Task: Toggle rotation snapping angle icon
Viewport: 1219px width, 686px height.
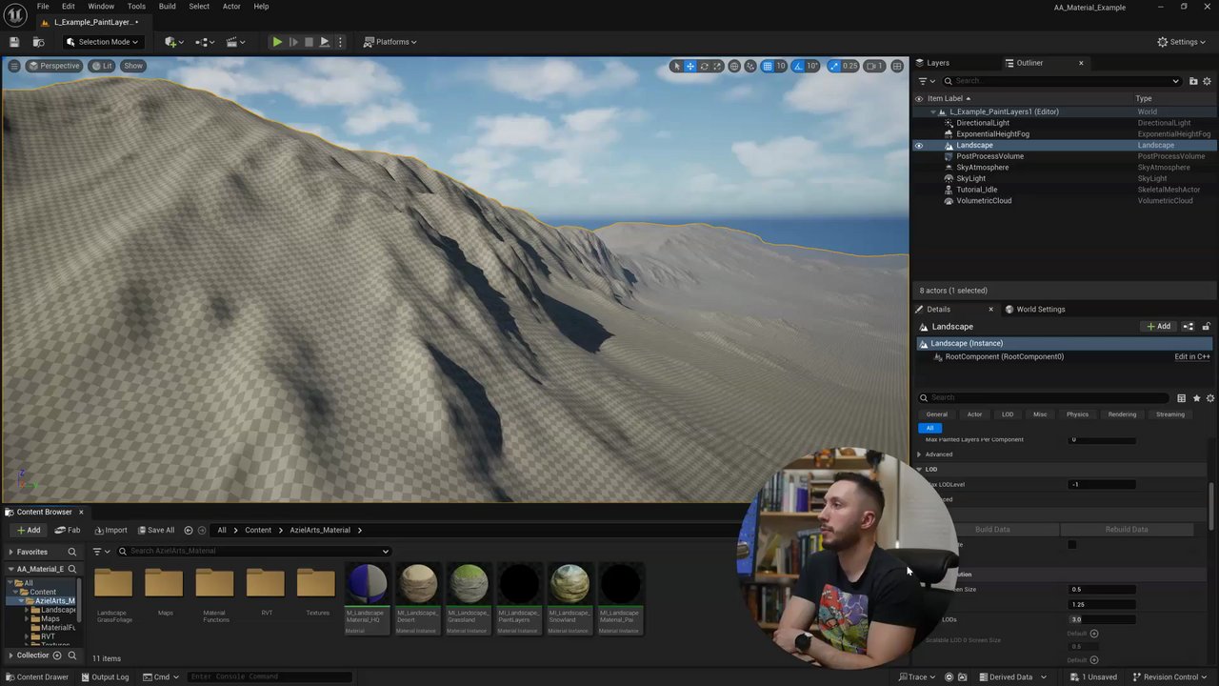Action: point(799,66)
